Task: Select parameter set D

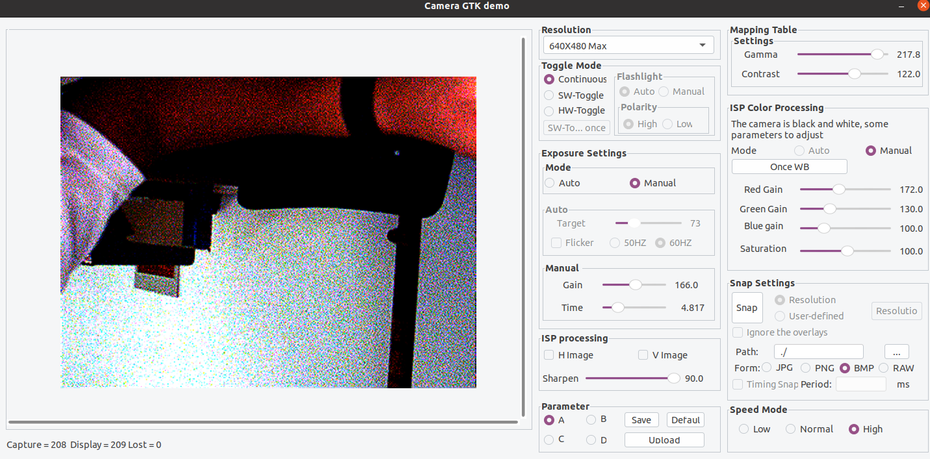Action: pyautogui.click(x=597, y=440)
